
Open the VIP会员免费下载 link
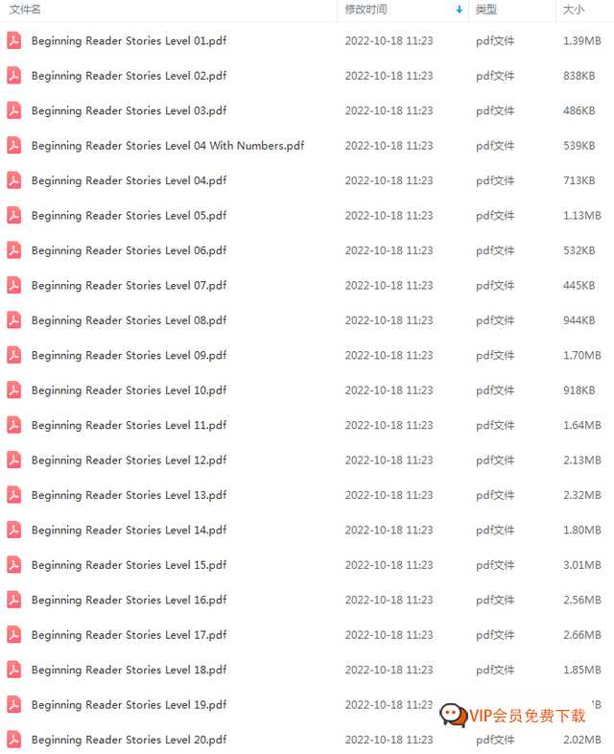(528, 716)
